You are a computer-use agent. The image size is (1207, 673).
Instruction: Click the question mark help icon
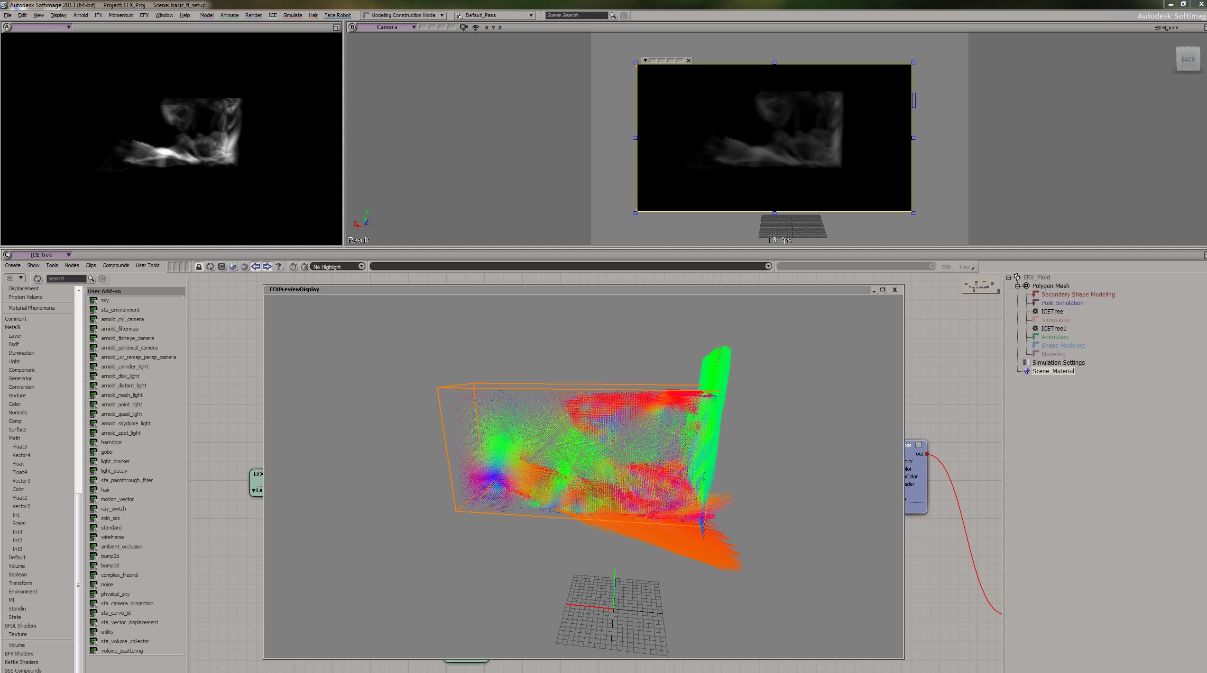(279, 267)
